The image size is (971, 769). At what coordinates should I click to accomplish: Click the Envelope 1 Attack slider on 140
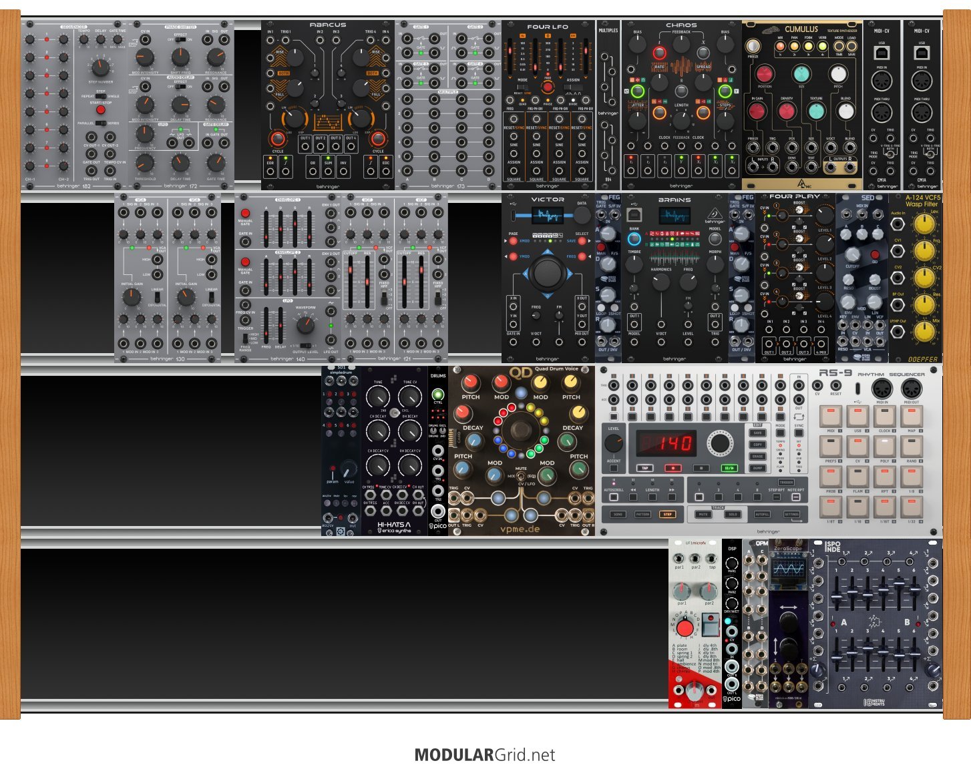pos(266,229)
